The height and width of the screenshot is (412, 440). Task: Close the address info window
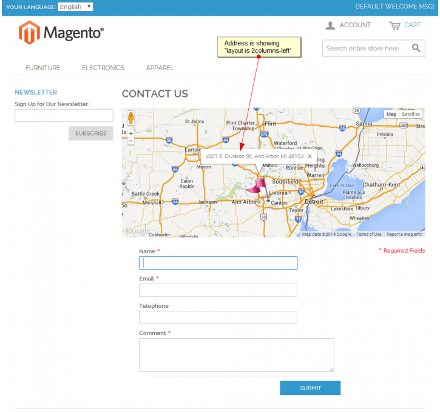[x=310, y=156]
